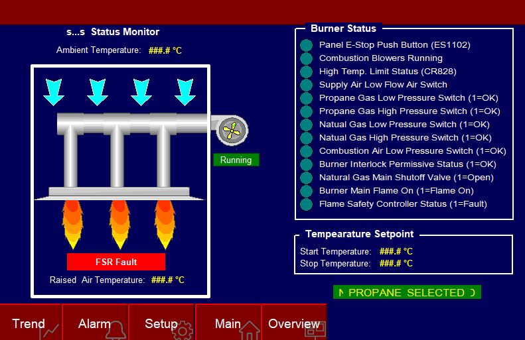Click the combustion blower fan icon

coord(232,131)
